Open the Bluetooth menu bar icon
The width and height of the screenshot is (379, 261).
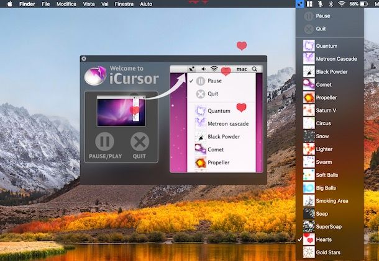pyautogui.click(x=331, y=4)
